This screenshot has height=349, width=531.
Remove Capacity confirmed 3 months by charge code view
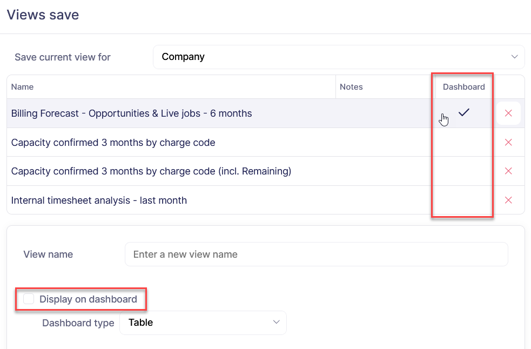508,143
